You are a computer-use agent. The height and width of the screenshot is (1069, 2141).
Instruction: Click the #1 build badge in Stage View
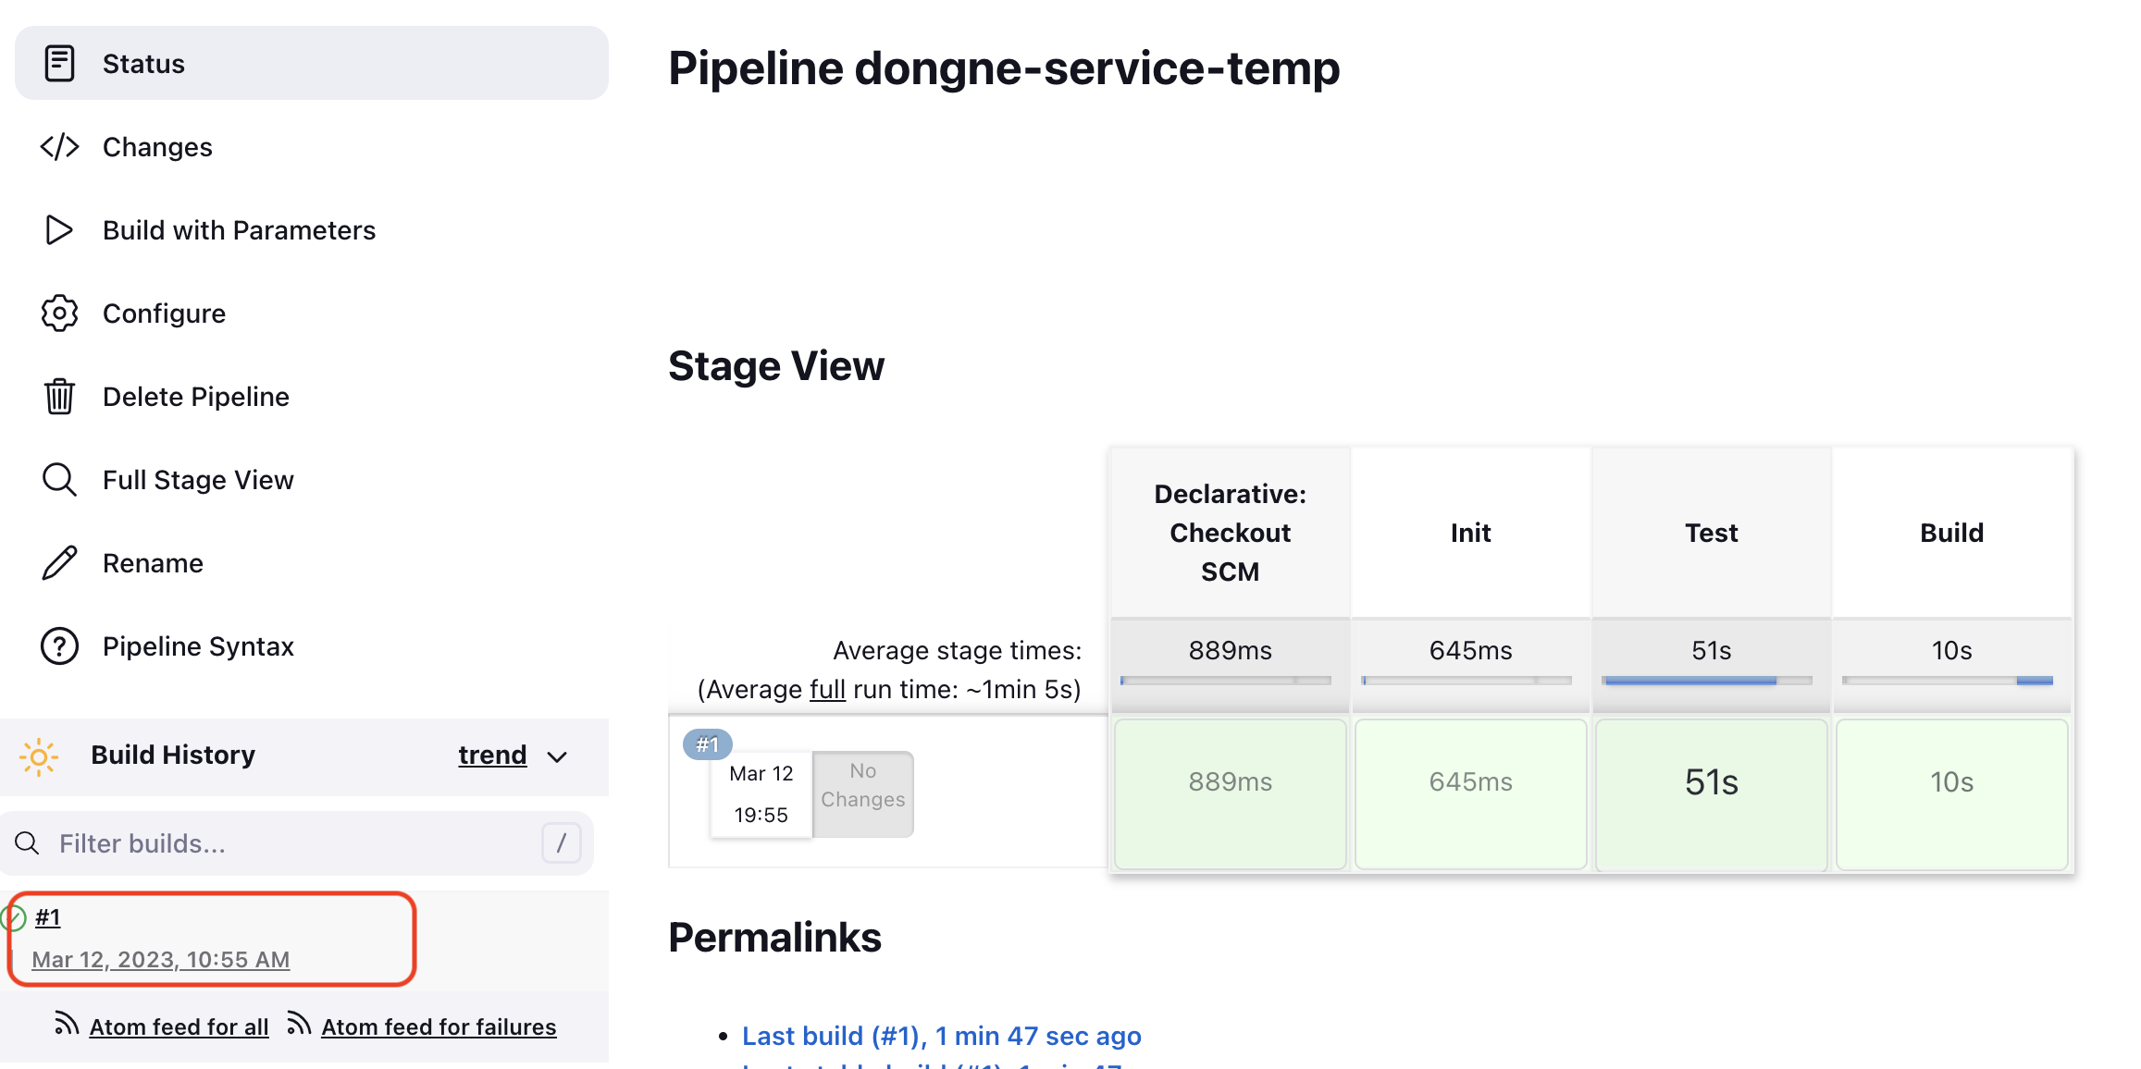coord(708,744)
